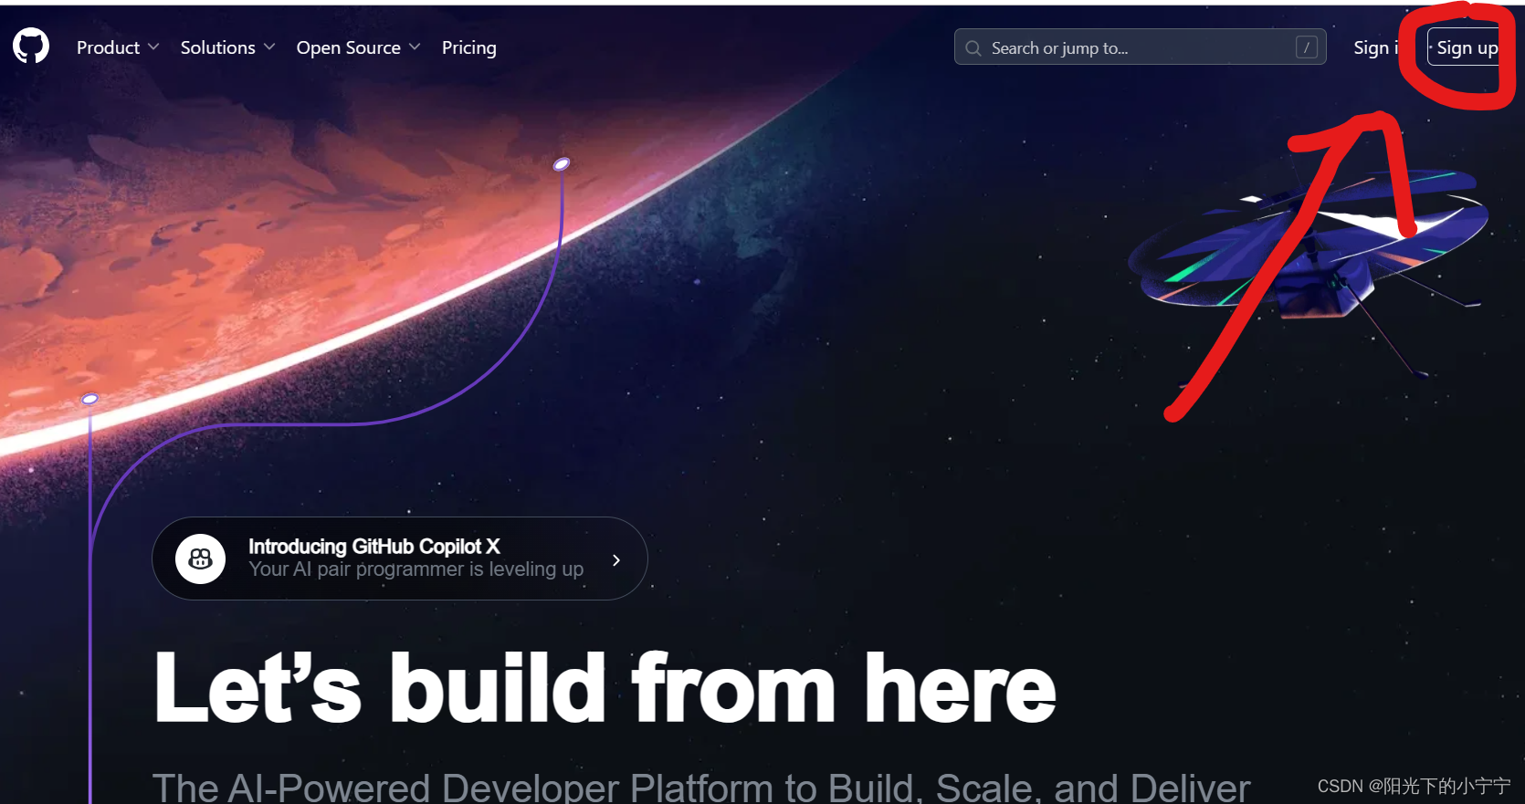Click the slash shortcut key hint
The height and width of the screenshot is (804, 1525).
[x=1306, y=47]
